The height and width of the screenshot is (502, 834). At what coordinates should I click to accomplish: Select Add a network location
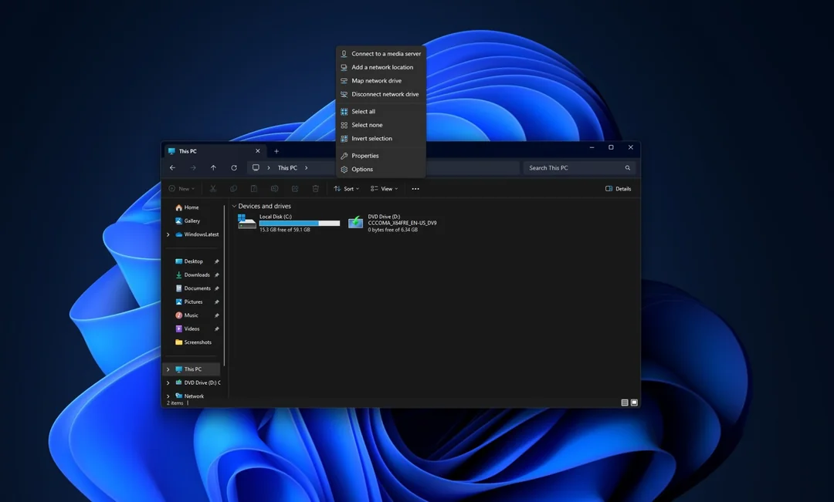[381, 67]
